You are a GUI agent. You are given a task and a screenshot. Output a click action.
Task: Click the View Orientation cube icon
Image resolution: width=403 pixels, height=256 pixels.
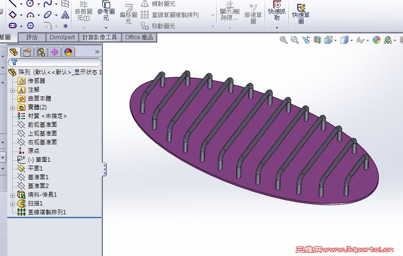tap(328, 40)
